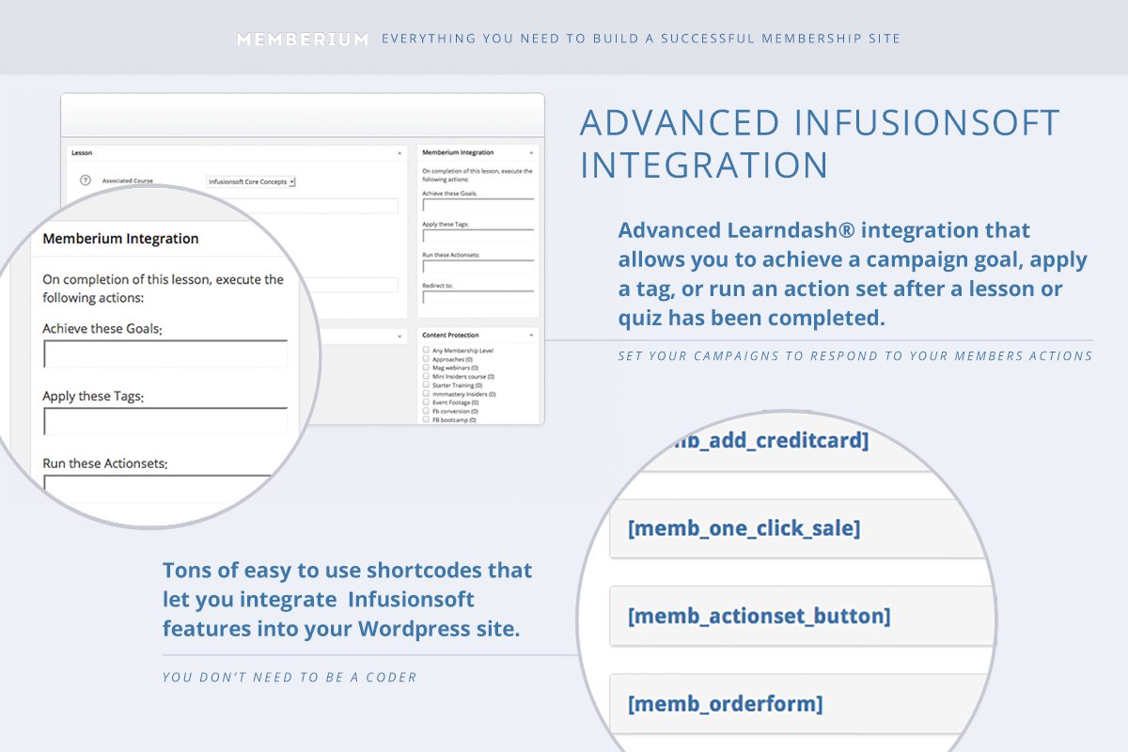Check the Fb conversion (0) checkbox
The height and width of the screenshot is (752, 1128).
click(x=426, y=411)
